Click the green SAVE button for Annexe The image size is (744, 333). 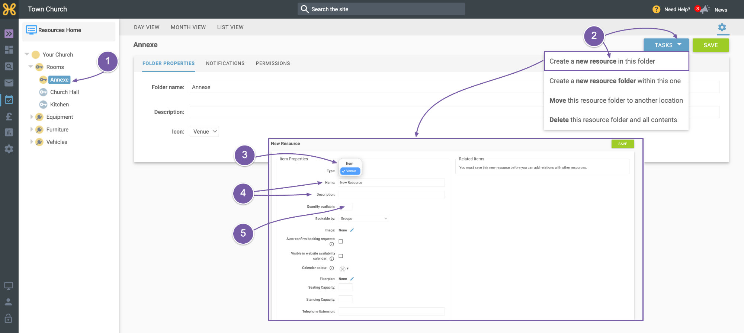711,45
